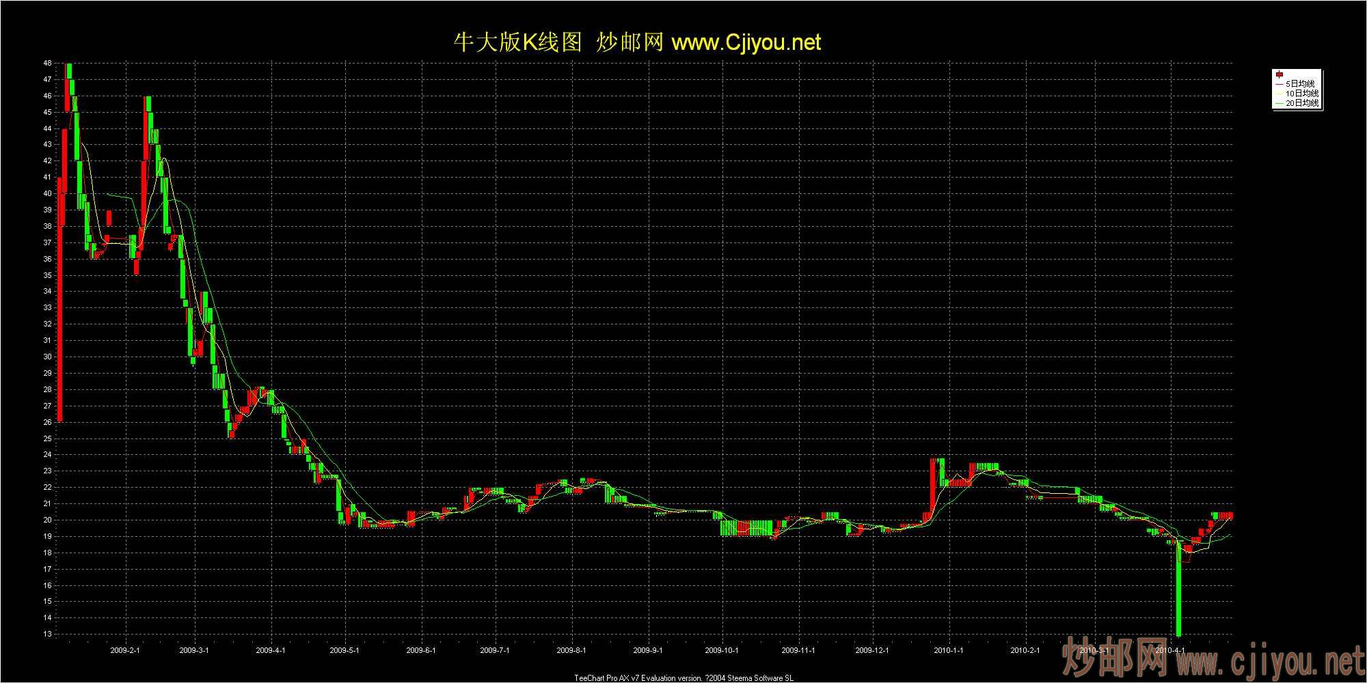
Task: Click the 2009-2-1 date label
Action: 125,650
